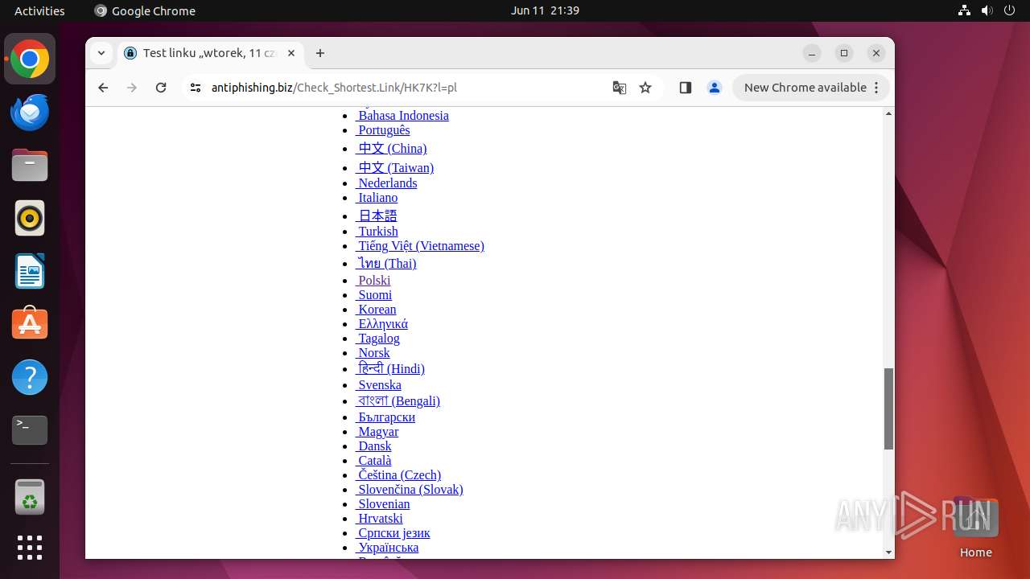The image size is (1030, 579).
Task: Open 'Tiếng Việt (Vietnamese)' link
Action: (420, 246)
